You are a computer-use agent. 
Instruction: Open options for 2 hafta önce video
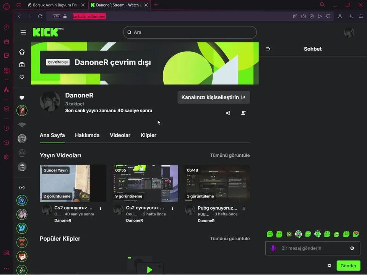tap(172, 209)
